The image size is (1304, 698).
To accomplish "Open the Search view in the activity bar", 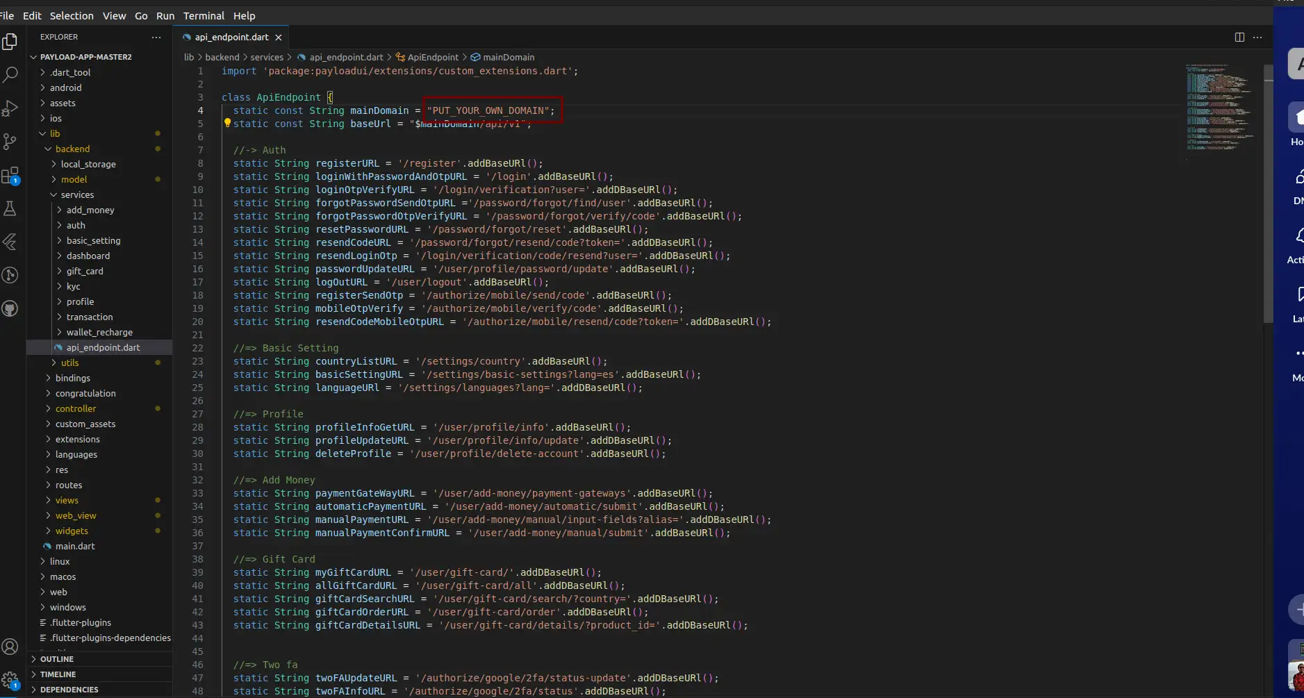I will [x=10, y=75].
